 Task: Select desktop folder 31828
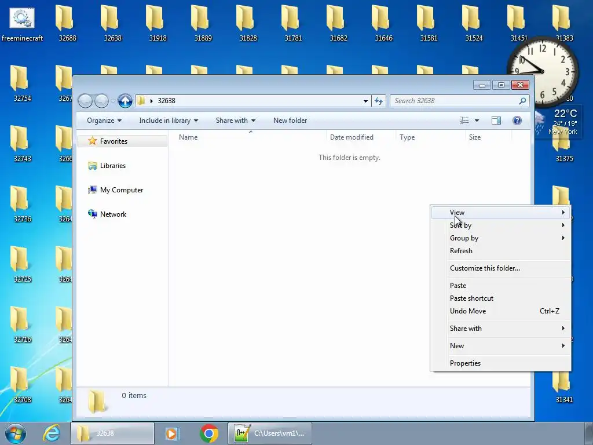248,23
